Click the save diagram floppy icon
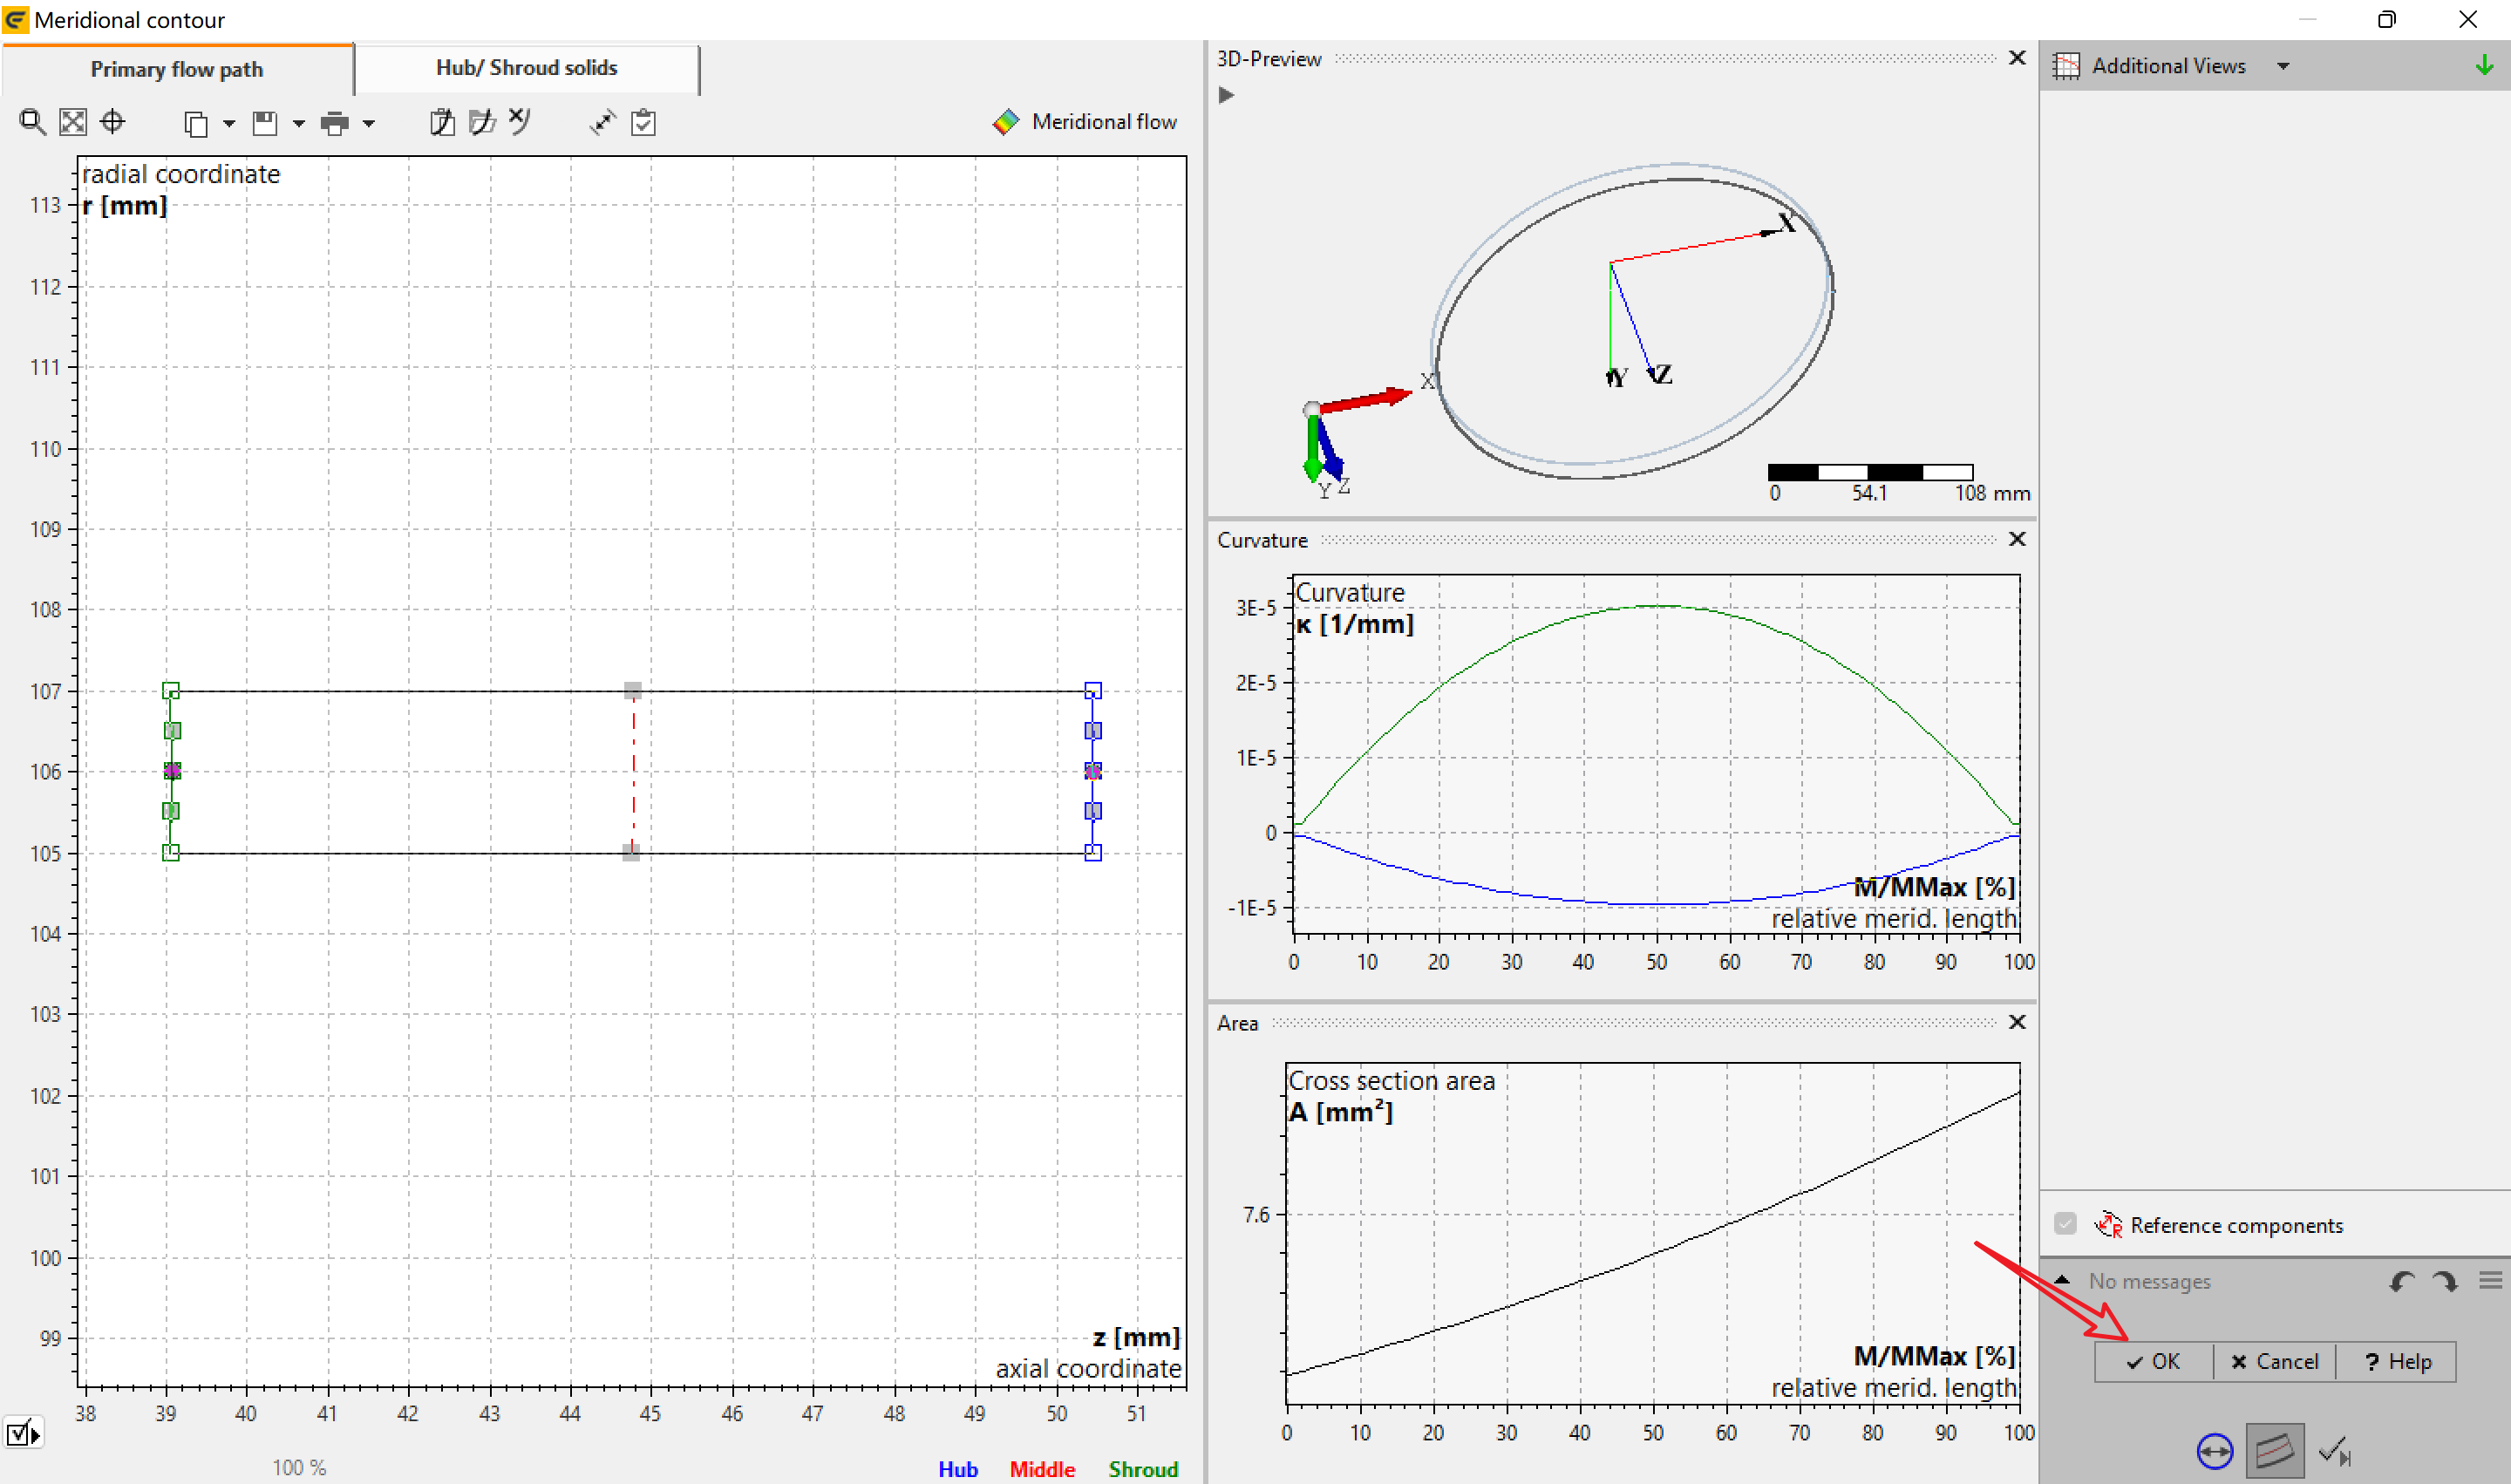 coord(265,123)
